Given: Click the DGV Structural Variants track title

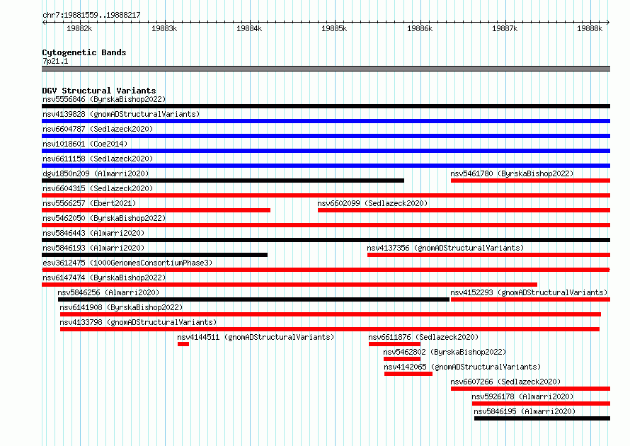Looking at the screenshot, I should 99,91.
